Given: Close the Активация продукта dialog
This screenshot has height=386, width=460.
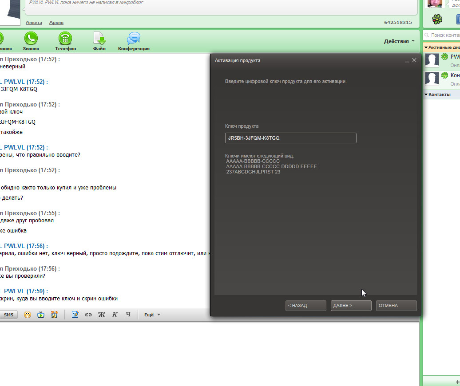Looking at the screenshot, I should pyautogui.click(x=414, y=60).
